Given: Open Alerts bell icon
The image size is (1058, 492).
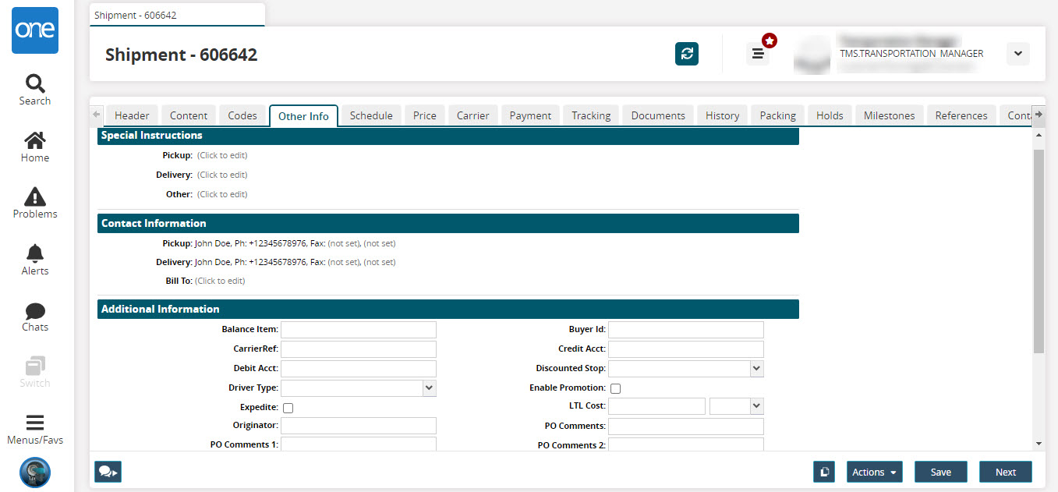Looking at the screenshot, I should click(35, 254).
